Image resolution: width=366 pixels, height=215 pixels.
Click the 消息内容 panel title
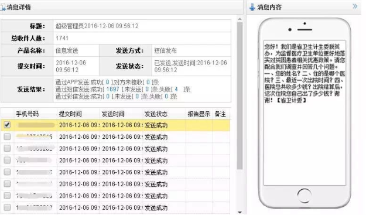click(x=269, y=7)
